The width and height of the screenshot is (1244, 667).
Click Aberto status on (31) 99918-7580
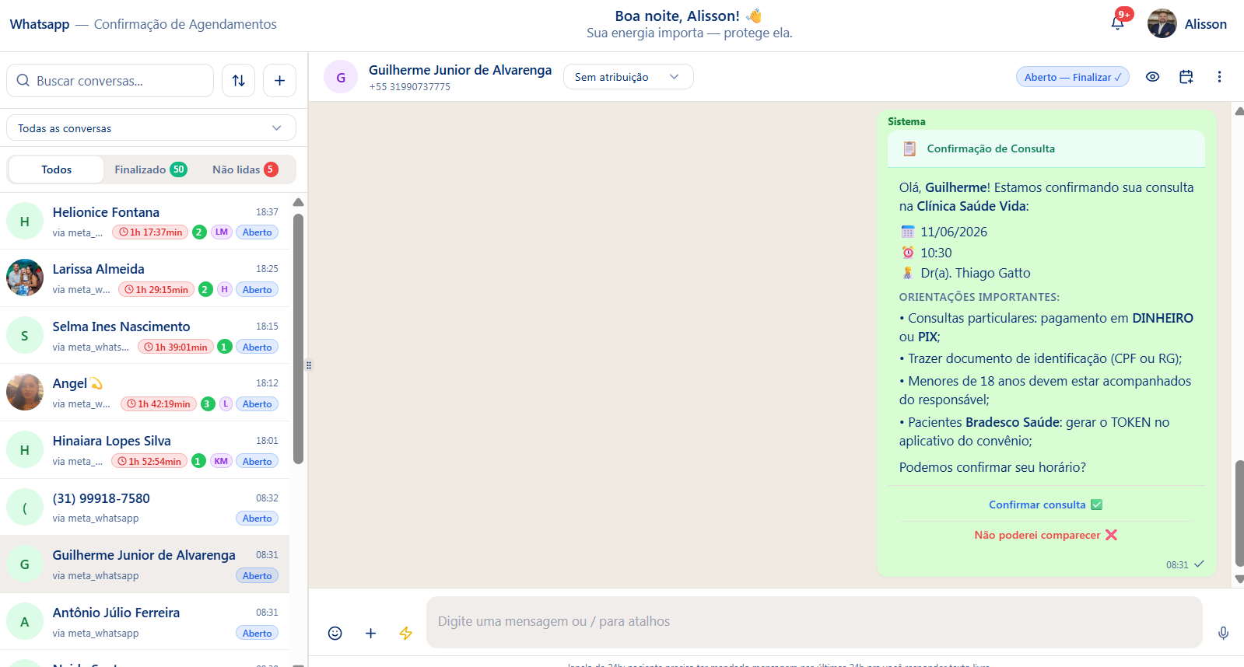(257, 519)
